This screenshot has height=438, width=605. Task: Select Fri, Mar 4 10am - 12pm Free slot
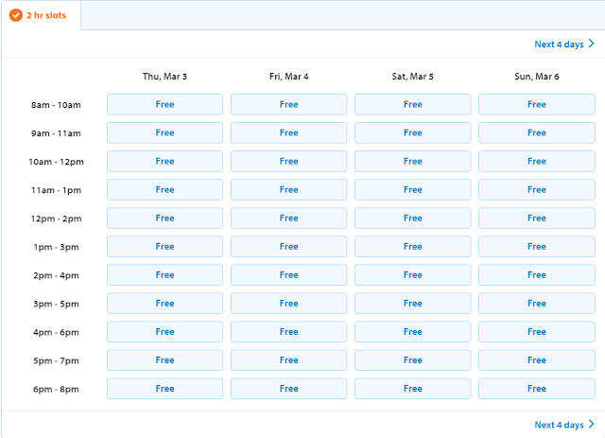pyautogui.click(x=288, y=161)
